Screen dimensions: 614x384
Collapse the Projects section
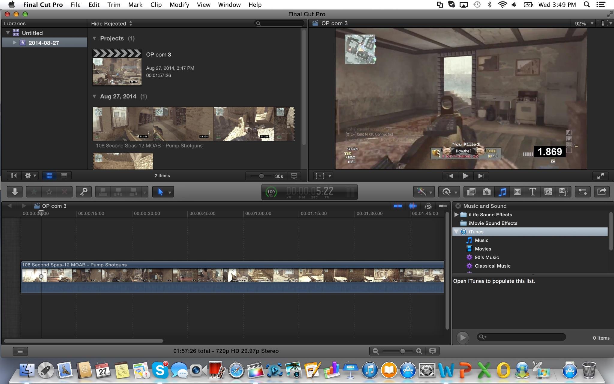click(x=94, y=38)
